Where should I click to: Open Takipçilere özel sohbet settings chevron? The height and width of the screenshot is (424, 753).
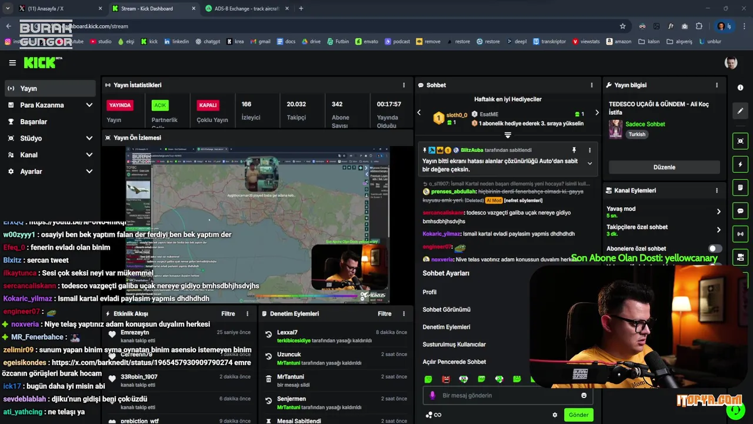718,230
